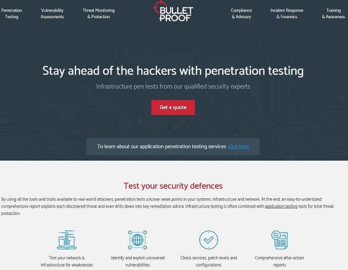Click 'Test your network & infrastructure' caption

click(67, 261)
